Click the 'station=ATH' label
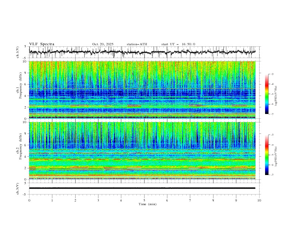 point(137,44)
